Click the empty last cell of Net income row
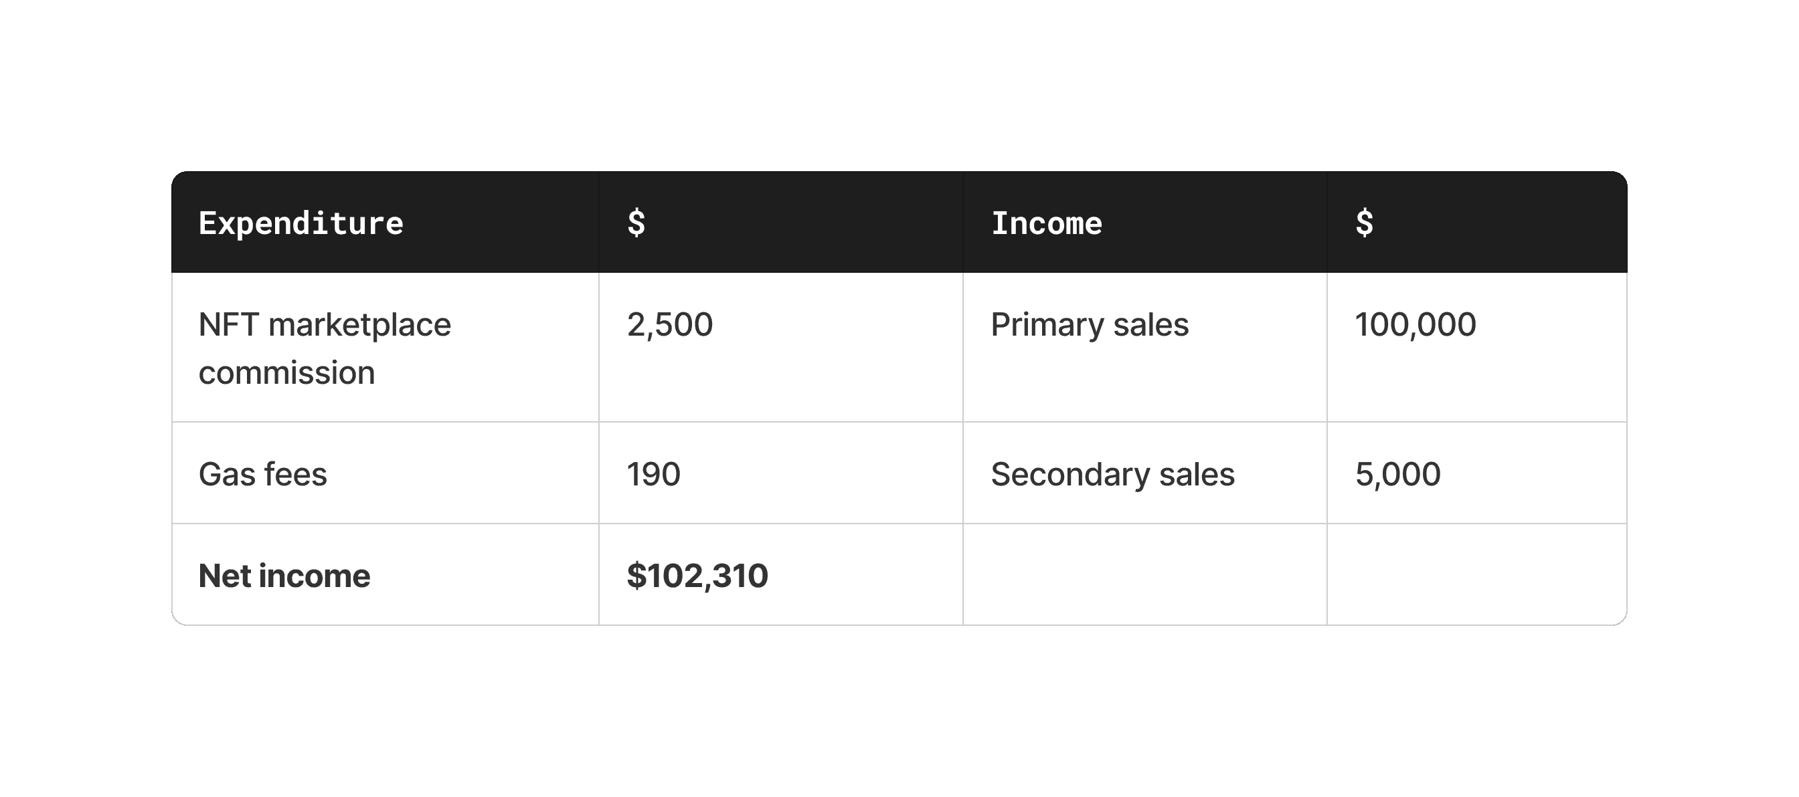Image resolution: width=1799 pixels, height=797 pixels. [x=1476, y=574]
